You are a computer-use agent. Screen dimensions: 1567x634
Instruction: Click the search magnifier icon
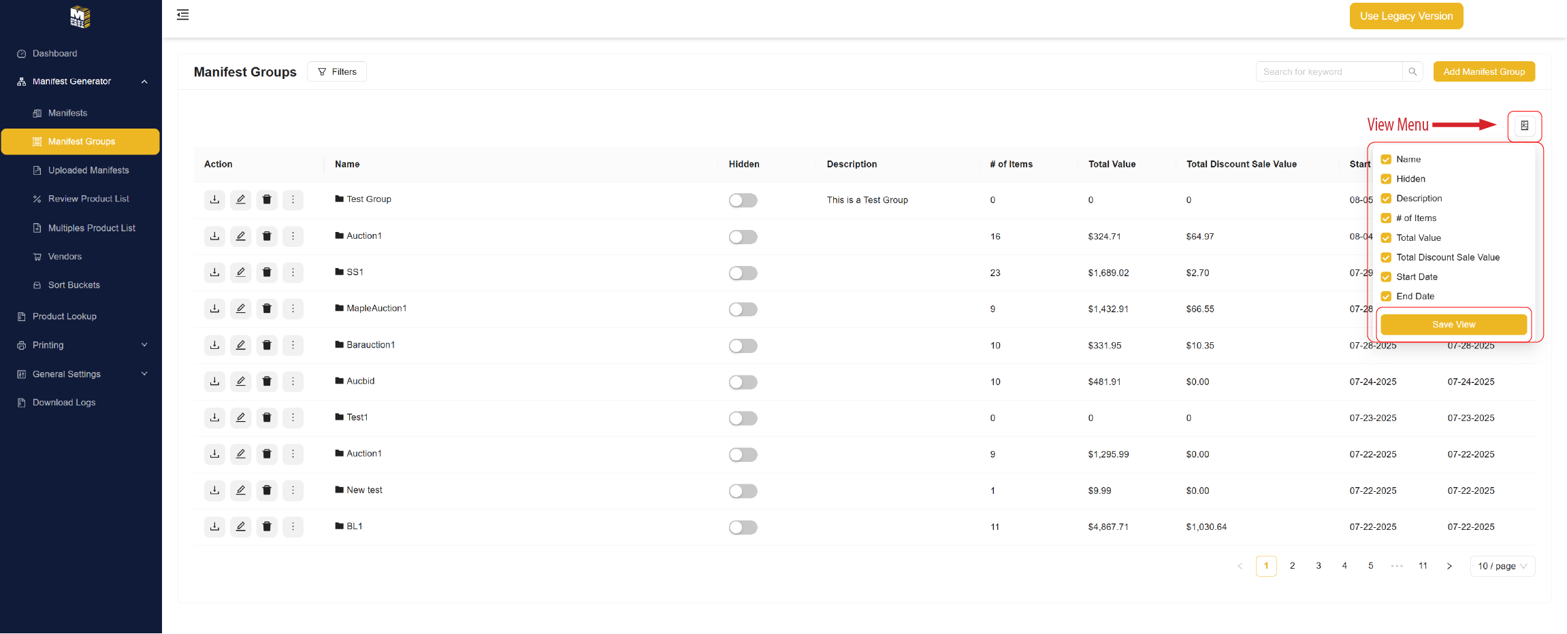click(x=1412, y=72)
